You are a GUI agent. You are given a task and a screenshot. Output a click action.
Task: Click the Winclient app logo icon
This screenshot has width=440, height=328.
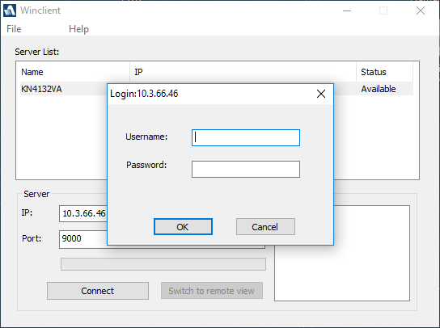tap(10, 11)
